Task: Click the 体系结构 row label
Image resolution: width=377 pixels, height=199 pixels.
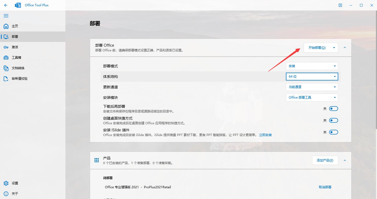Action: tap(110, 77)
